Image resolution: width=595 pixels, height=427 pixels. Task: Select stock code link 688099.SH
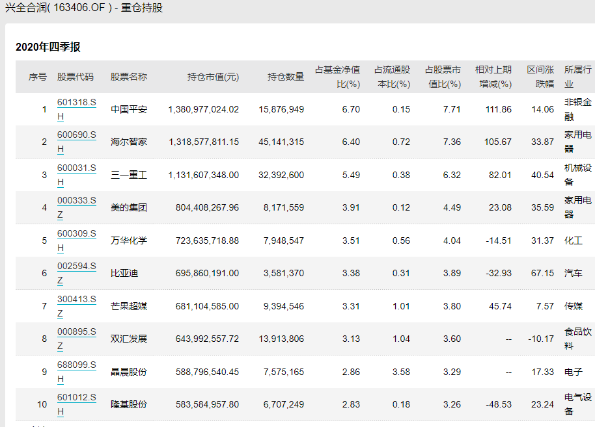coord(76,365)
